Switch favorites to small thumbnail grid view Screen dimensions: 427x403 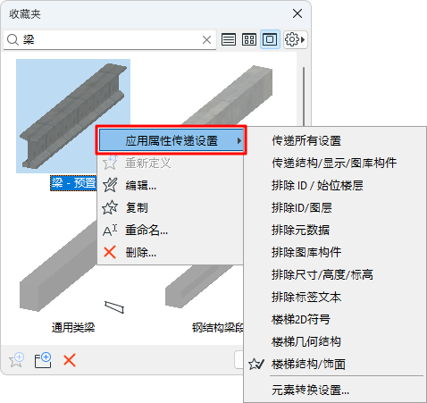click(x=249, y=39)
